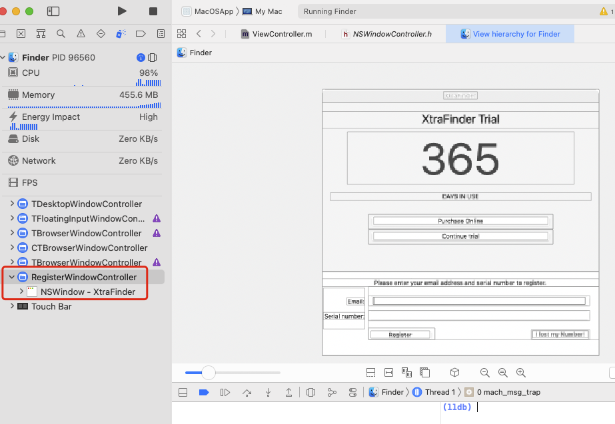Click the yellow warning indicator in activity bar
Image resolution: width=615 pixels, height=424 pixels.
(604, 11)
